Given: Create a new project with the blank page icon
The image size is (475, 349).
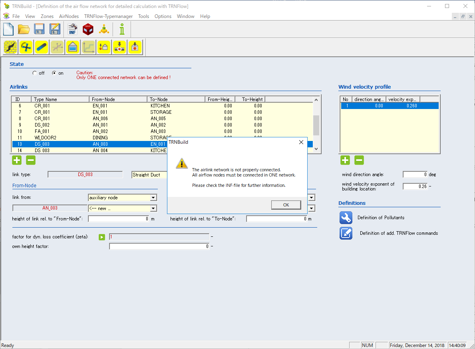Looking at the screenshot, I should click(x=8, y=30).
